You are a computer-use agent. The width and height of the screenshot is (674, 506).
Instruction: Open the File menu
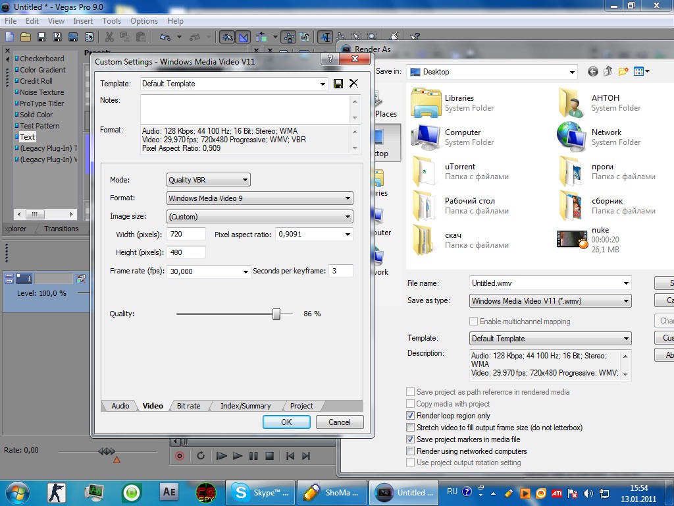[x=11, y=20]
